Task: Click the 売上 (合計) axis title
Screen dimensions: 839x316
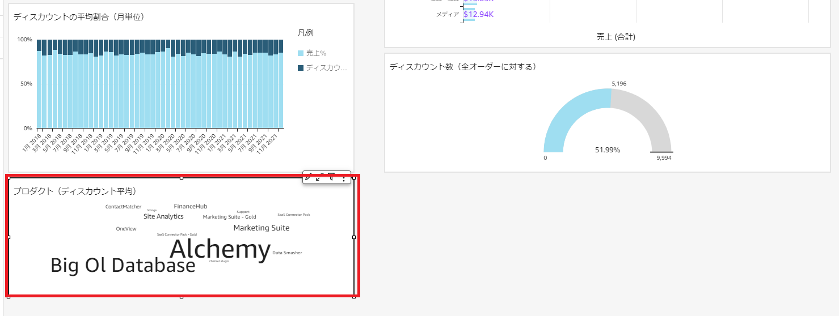Action: pyautogui.click(x=616, y=37)
